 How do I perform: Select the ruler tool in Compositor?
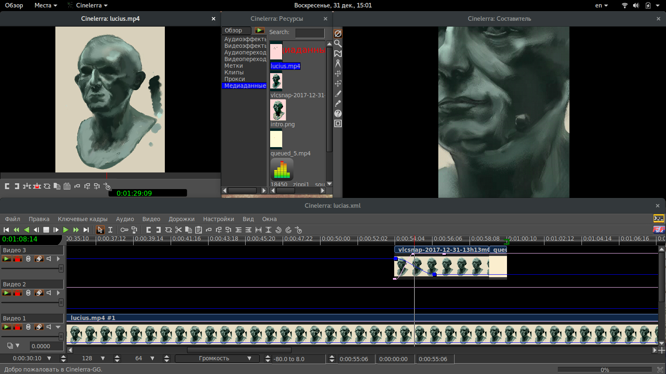pos(338,64)
